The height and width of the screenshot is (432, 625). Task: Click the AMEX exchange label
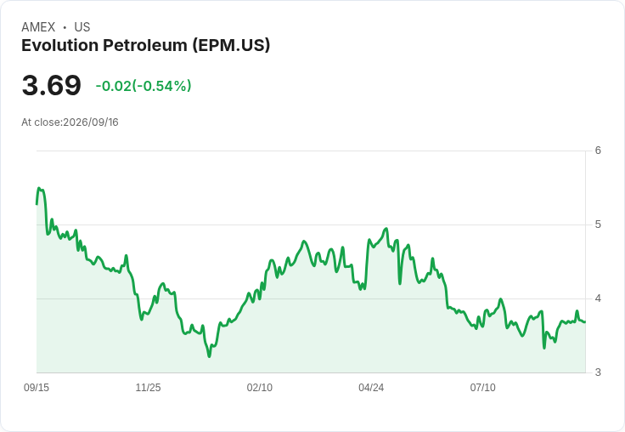38,27
